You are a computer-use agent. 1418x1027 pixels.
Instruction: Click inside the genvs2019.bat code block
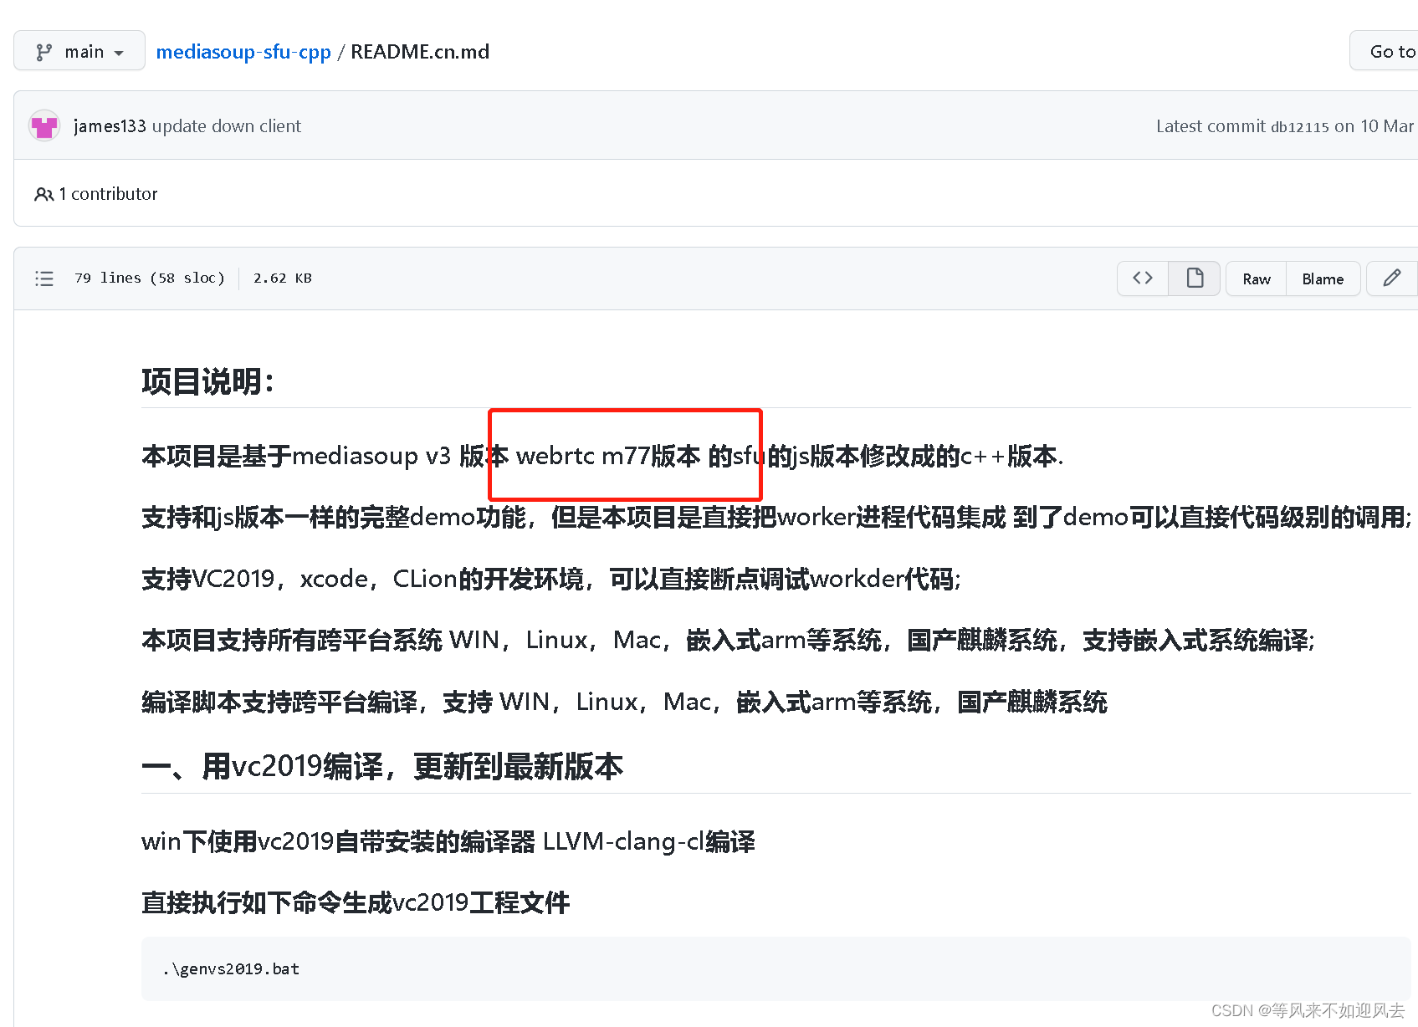(x=230, y=968)
